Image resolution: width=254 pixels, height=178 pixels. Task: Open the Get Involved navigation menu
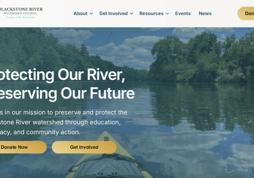(114, 13)
